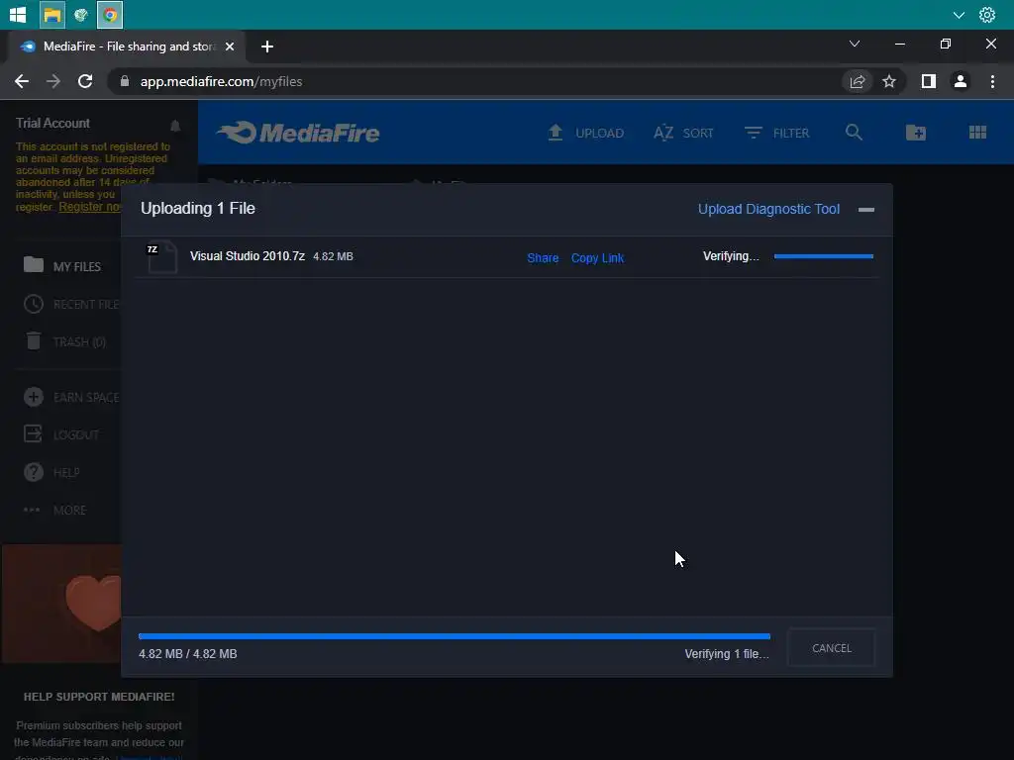Screen dimensions: 1014x760
Task: Click the Verifying 1 file status text
Action: pyautogui.click(x=726, y=654)
